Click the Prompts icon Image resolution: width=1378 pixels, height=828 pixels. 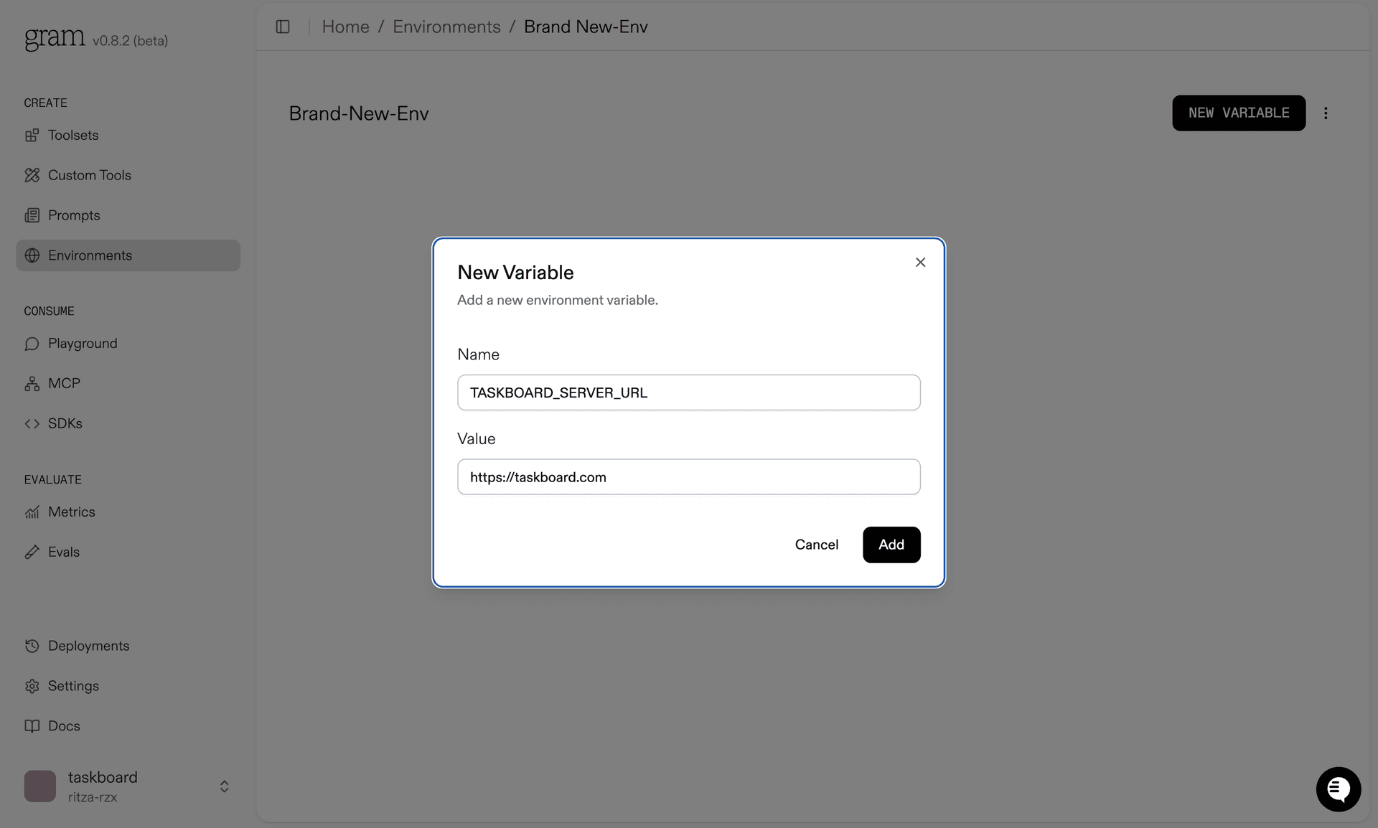click(x=32, y=215)
